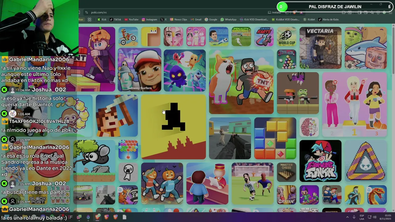This screenshot has height=222, width=395.
Task: Open the colorful monsters and ghost game
Action: [185, 71]
